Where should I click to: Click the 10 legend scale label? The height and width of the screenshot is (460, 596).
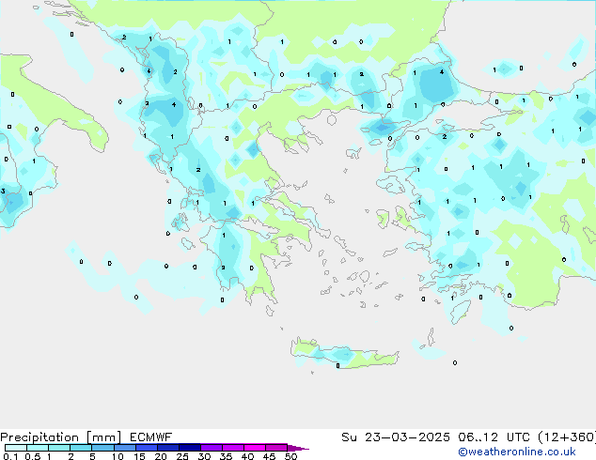(118, 456)
